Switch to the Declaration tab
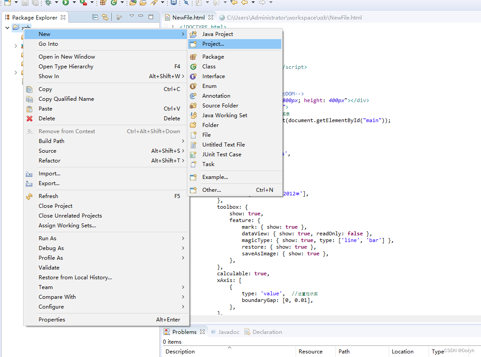 click(263, 332)
